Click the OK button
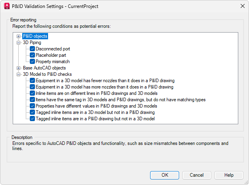The height and width of the screenshot is (185, 249). 164,175
